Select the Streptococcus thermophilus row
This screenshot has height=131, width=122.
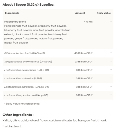[x=58, y=62]
